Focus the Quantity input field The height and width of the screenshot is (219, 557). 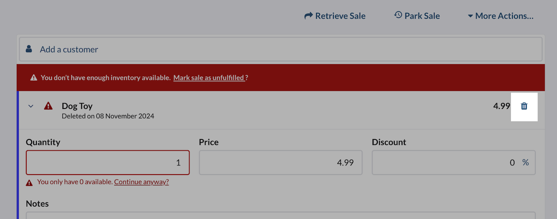point(108,163)
